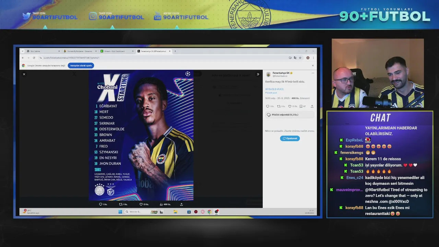Click the #FBvSLB hashtag
Screen dimensions: 439x247
pyautogui.click(x=270, y=89)
